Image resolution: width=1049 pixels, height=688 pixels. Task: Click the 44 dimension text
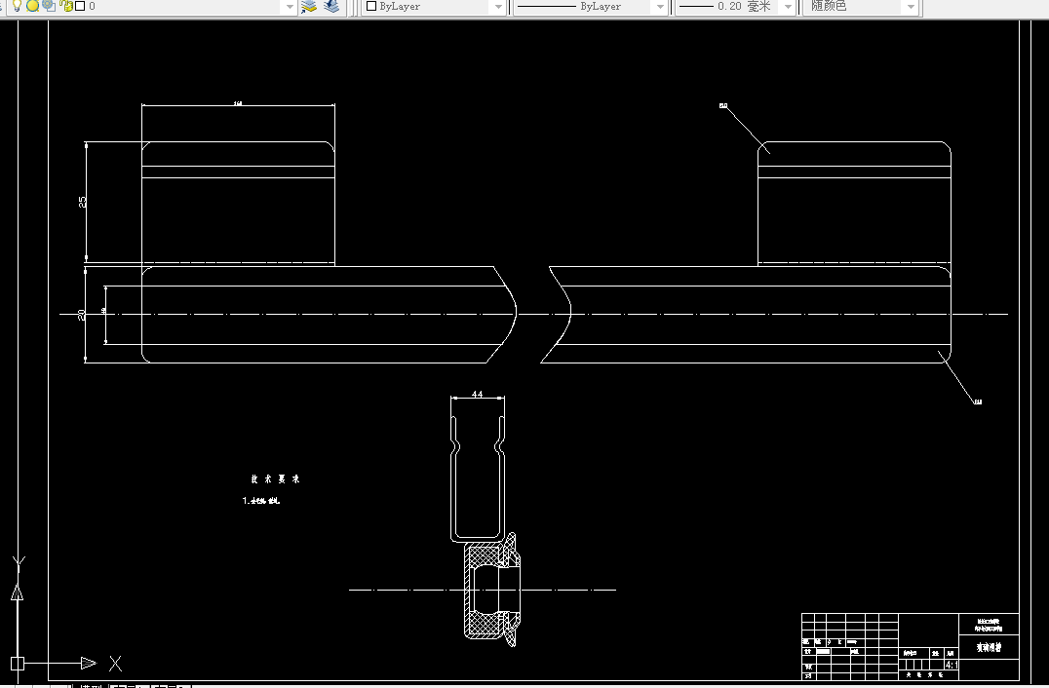(477, 394)
